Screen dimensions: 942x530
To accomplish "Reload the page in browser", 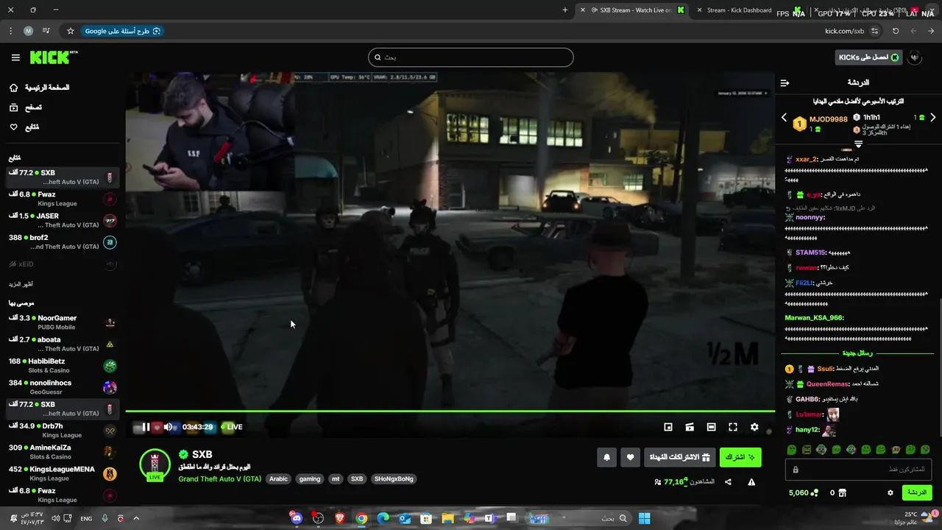I will click(x=896, y=31).
